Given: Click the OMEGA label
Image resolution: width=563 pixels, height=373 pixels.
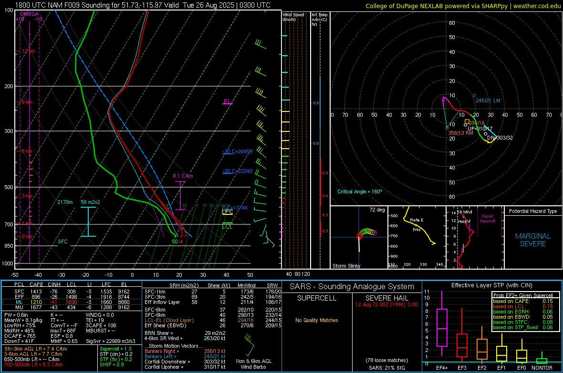Looking at the screenshot, I should point(29,14).
